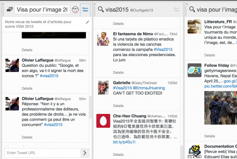Open the Che-Hao Chuang name
Viewport: 237px width, 159px height.
130,116
